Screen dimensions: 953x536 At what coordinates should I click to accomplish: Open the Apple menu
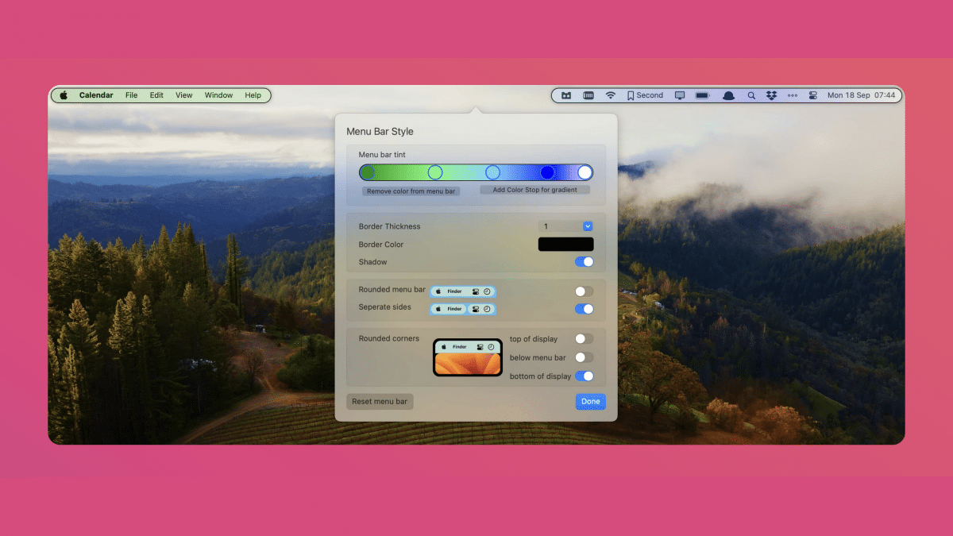tap(64, 95)
